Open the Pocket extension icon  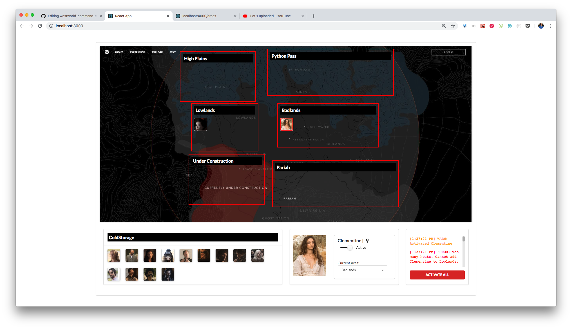528,26
